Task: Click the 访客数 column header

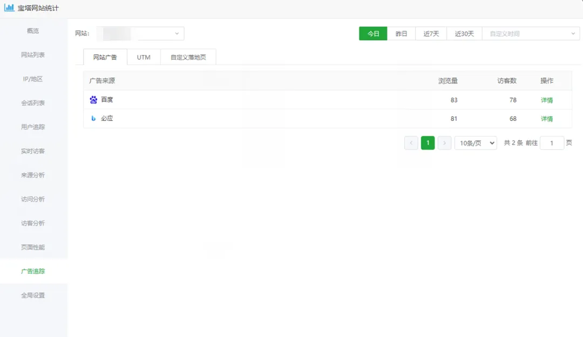Action: [507, 81]
